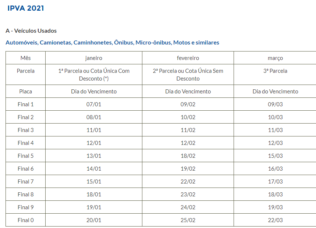
Task: Select the Final 7 row label
Action: tap(26, 181)
